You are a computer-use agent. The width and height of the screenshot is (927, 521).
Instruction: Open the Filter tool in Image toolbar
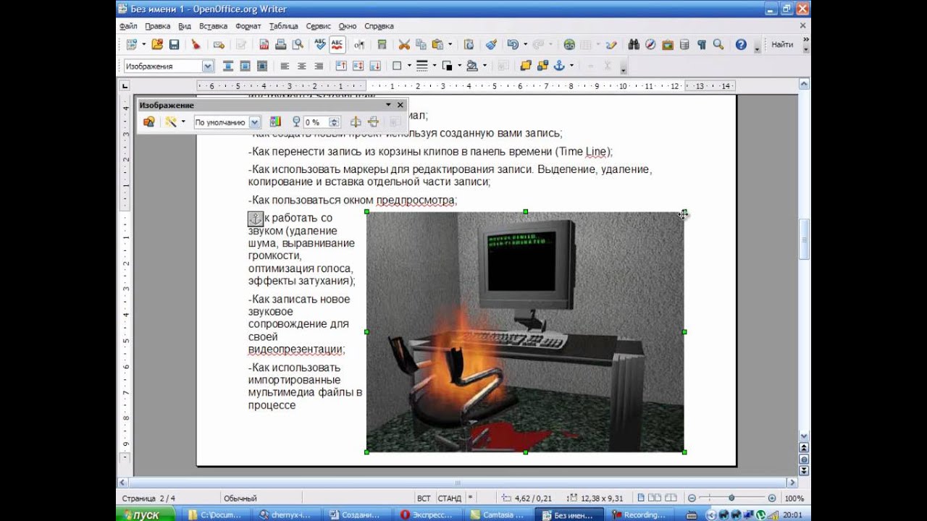[x=171, y=122]
